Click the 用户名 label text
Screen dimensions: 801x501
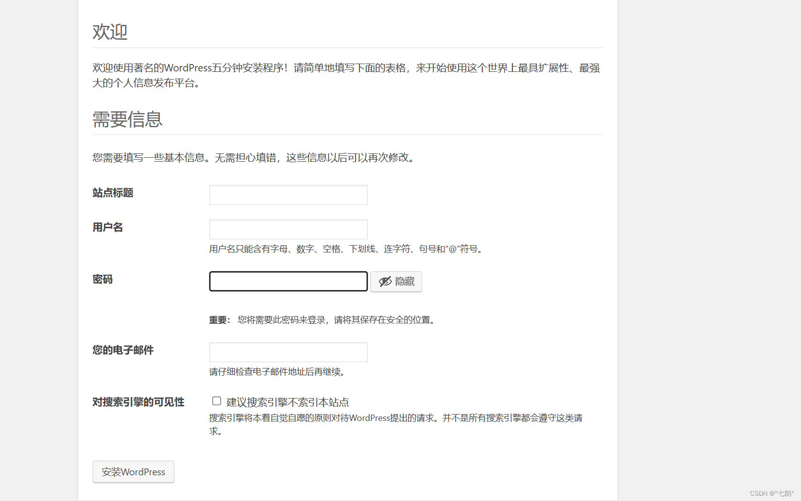[107, 227]
